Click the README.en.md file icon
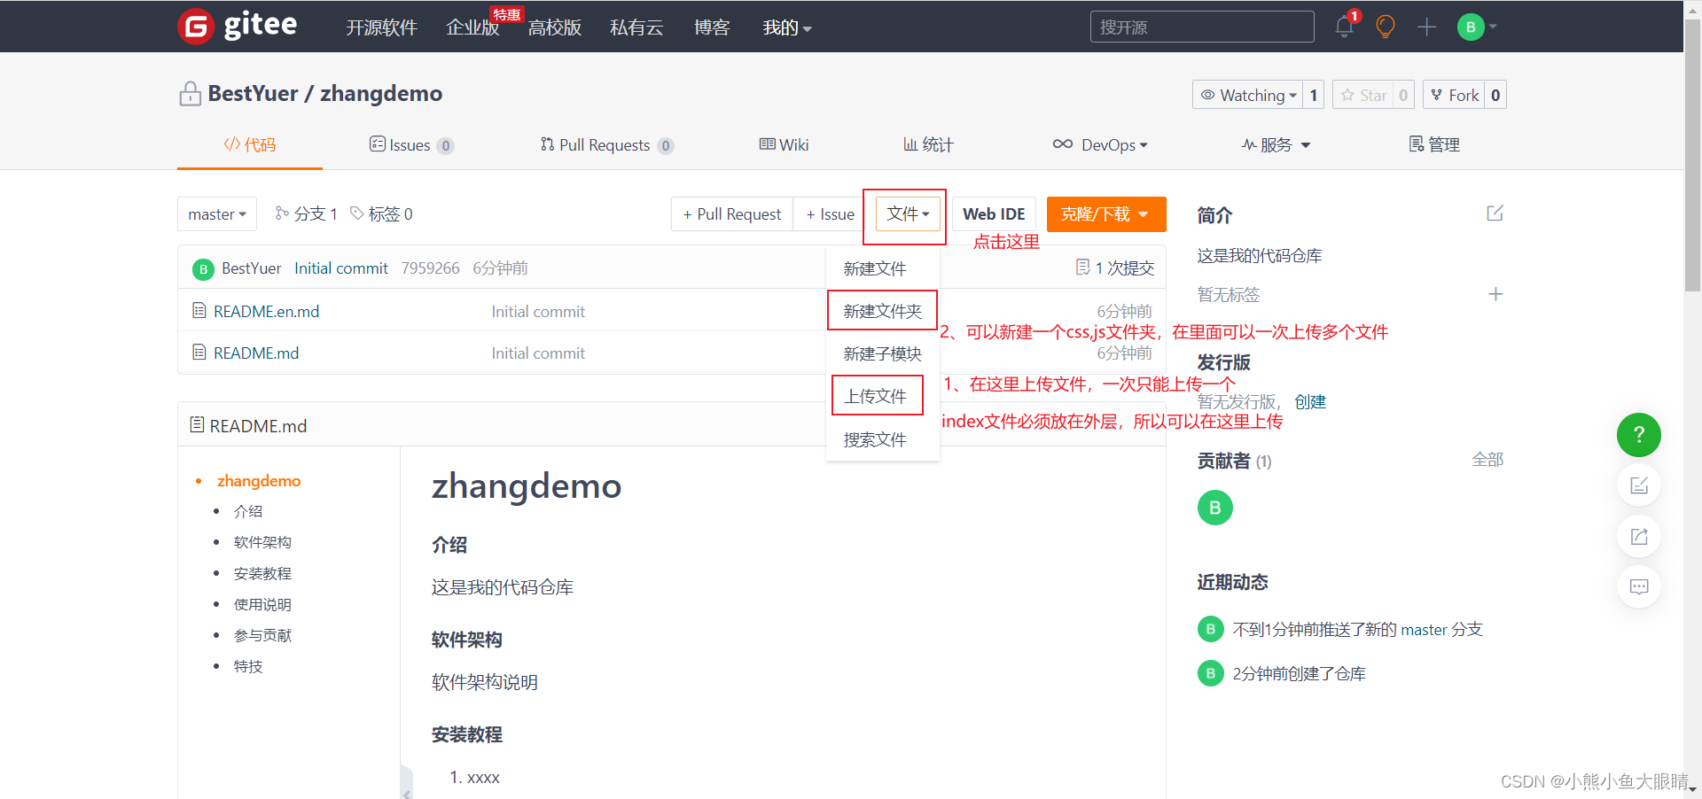This screenshot has height=799, width=1702. point(199,311)
